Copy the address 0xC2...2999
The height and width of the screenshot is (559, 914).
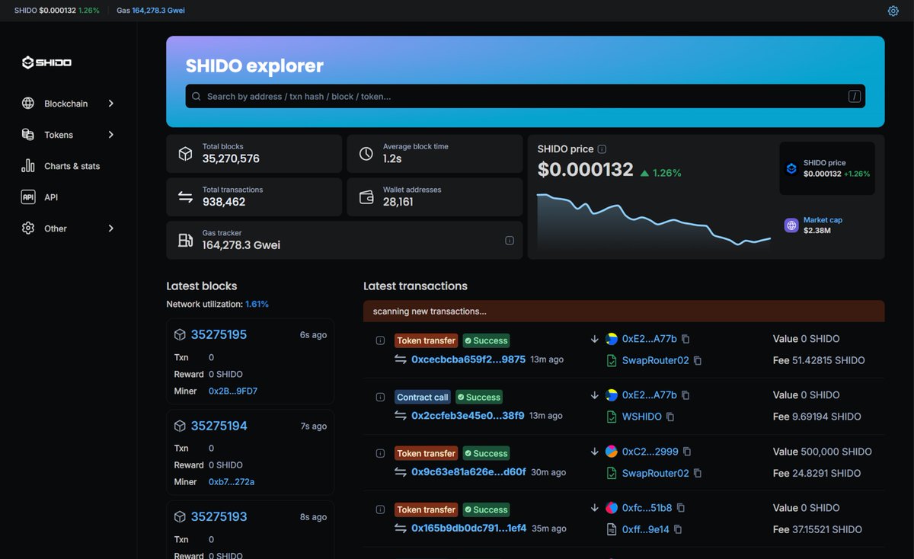pyautogui.click(x=687, y=452)
